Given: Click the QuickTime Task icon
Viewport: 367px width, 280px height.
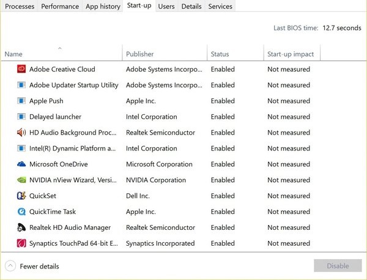Looking at the screenshot, I should pos(21,212).
